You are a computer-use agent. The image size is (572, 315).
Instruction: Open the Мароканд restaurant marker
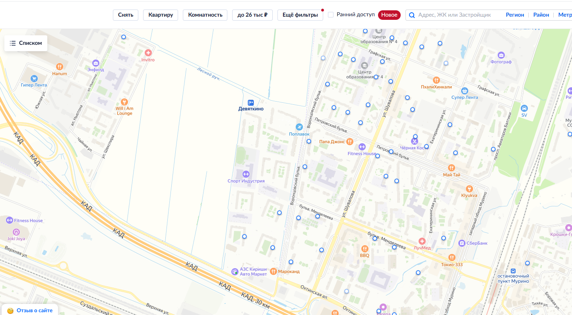pyautogui.click(x=273, y=271)
